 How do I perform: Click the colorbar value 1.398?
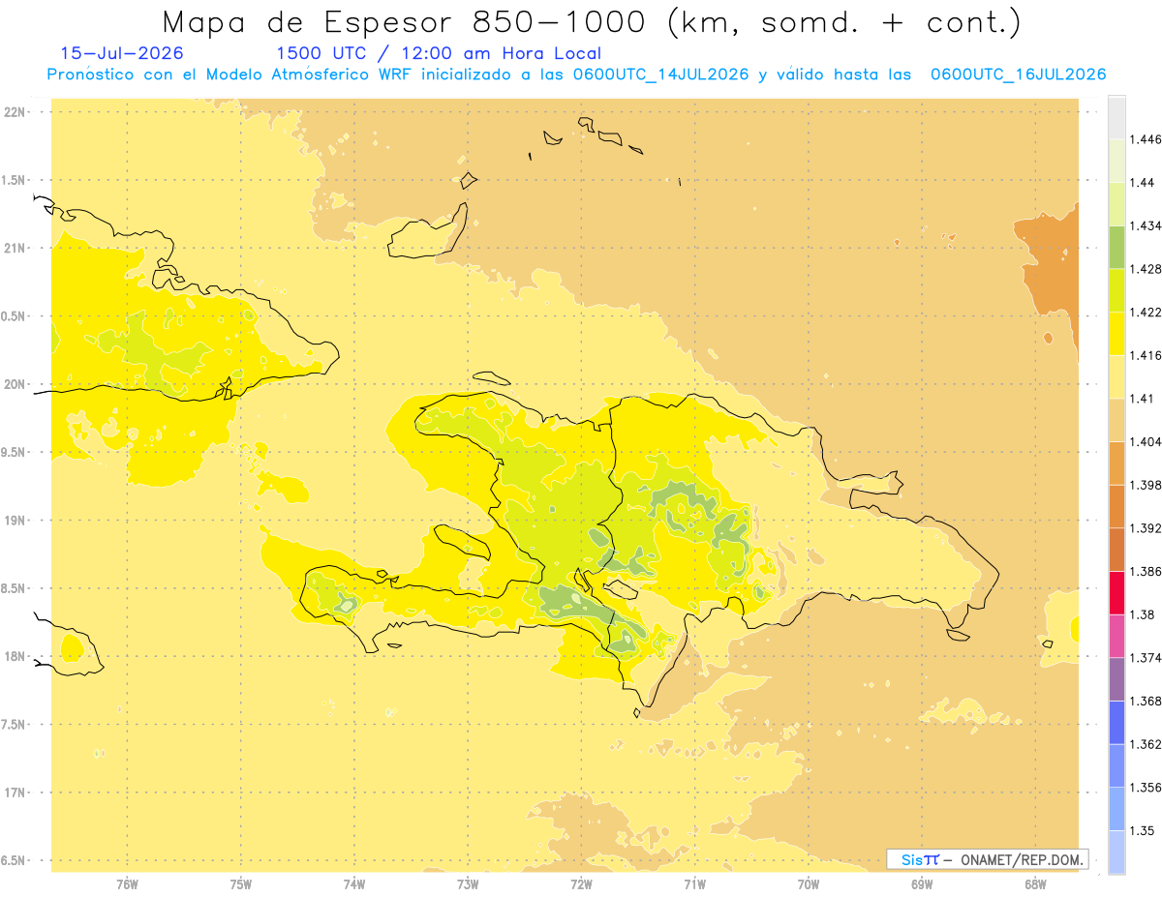[1147, 485]
